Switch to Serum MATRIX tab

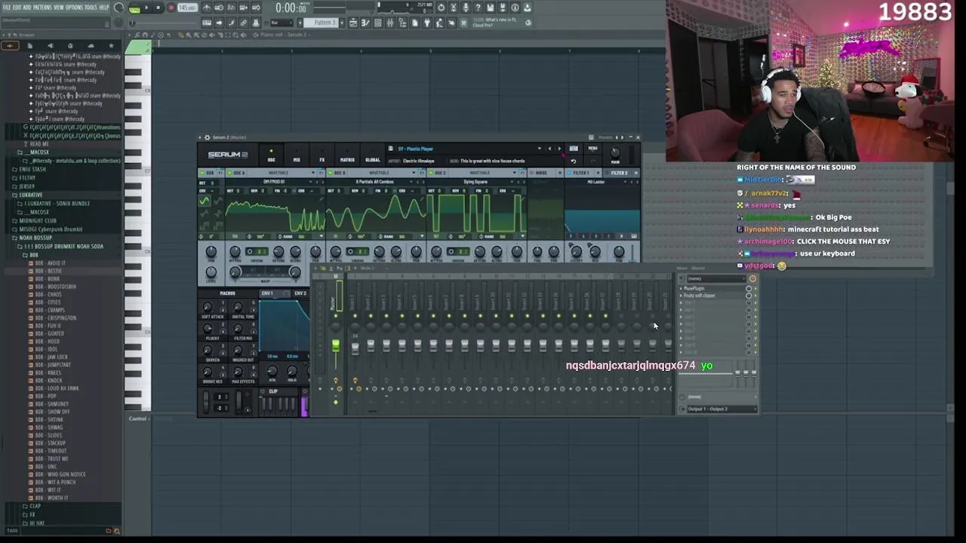pos(347,157)
